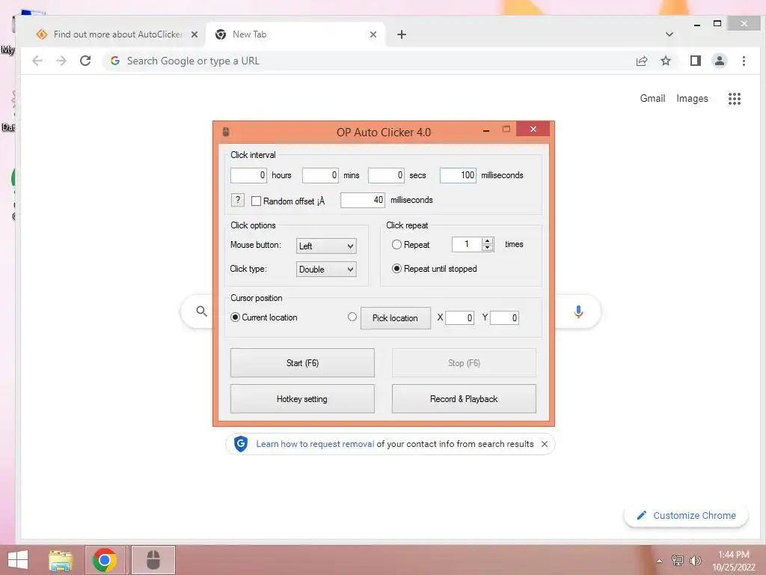Switch to the New Tab tab

[x=295, y=34]
